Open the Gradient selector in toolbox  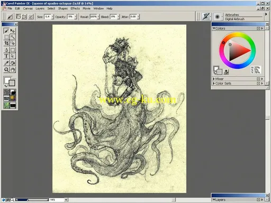coord(13,92)
